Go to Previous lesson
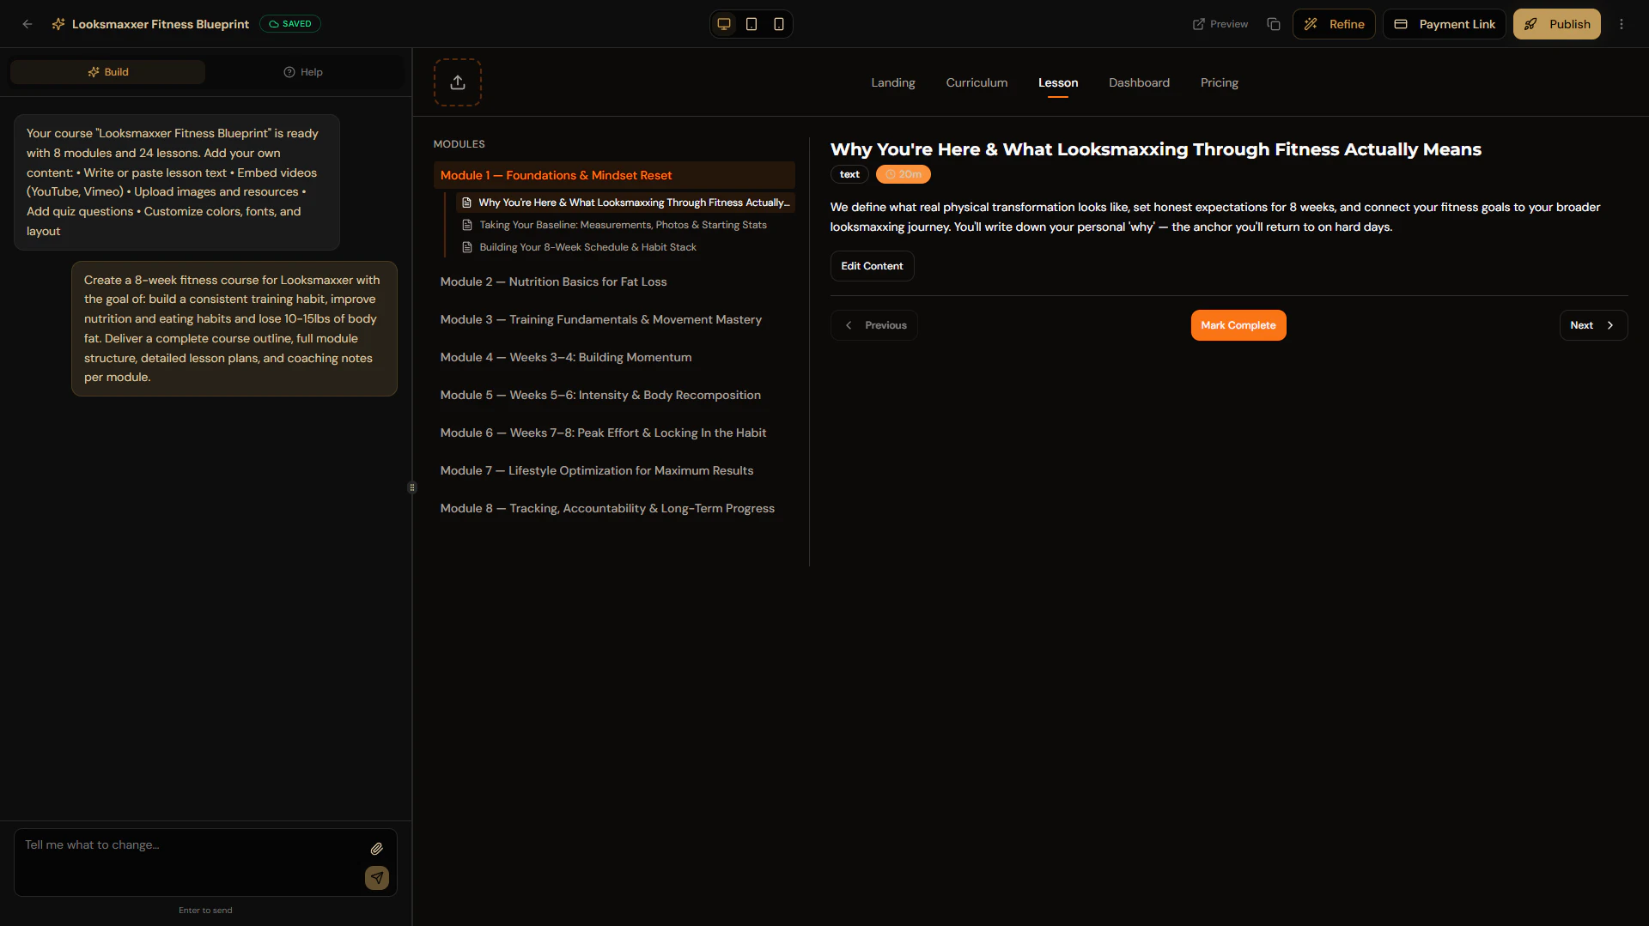1649x926 pixels. pyautogui.click(x=874, y=325)
